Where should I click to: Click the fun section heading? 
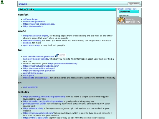coord(20,50)
